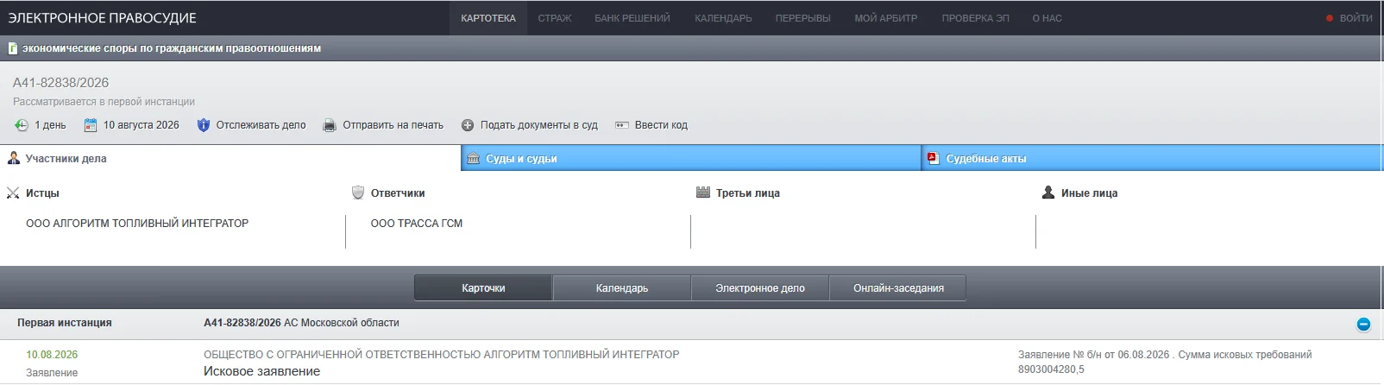
Task: Open Мой арбитр section
Action: point(885,18)
